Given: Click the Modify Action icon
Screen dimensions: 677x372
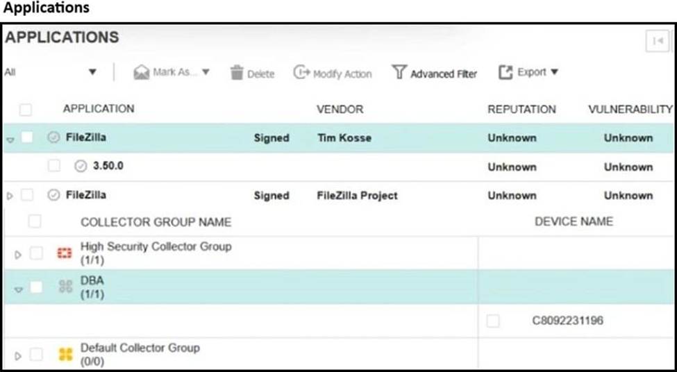Looking at the screenshot, I should (301, 73).
